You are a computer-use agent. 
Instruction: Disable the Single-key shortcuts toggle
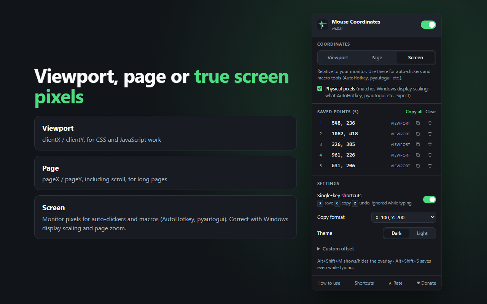pyautogui.click(x=430, y=199)
